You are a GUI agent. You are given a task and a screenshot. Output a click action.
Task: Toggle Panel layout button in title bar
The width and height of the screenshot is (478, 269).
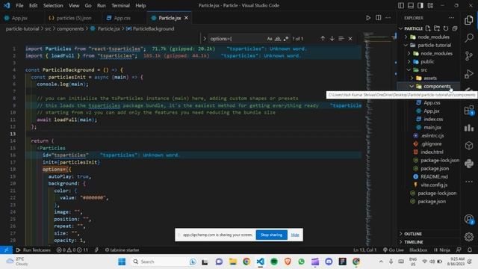click(x=411, y=5)
